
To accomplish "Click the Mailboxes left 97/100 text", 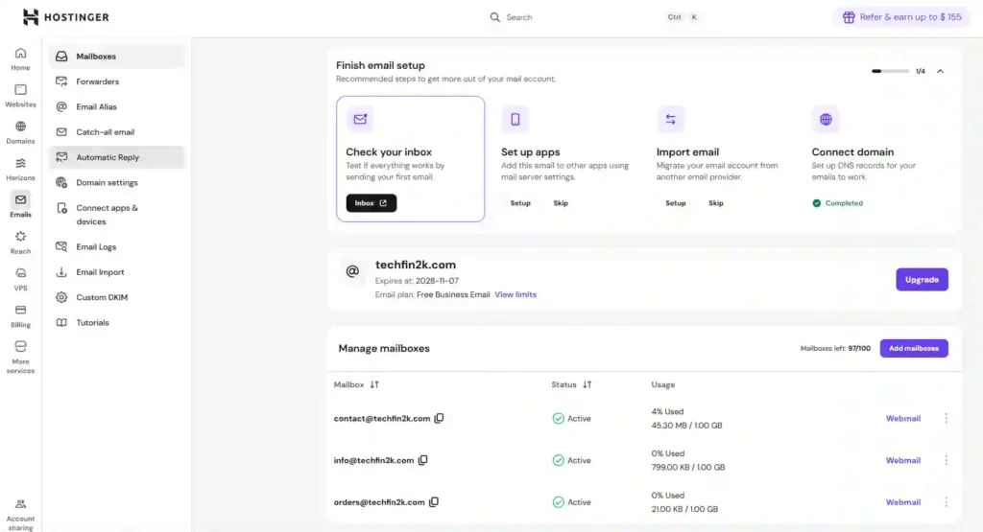I will (x=835, y=348).
